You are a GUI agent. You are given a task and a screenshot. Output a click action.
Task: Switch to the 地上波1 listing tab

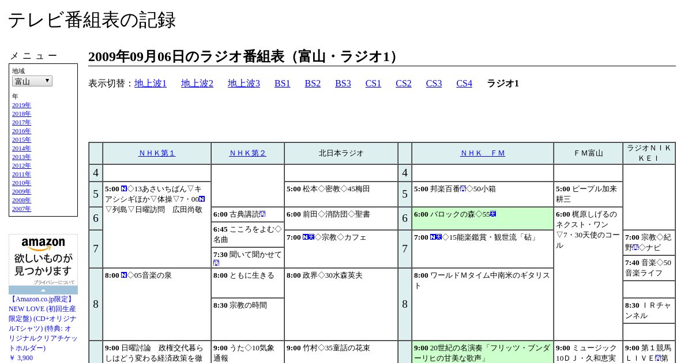pos(151,84)
